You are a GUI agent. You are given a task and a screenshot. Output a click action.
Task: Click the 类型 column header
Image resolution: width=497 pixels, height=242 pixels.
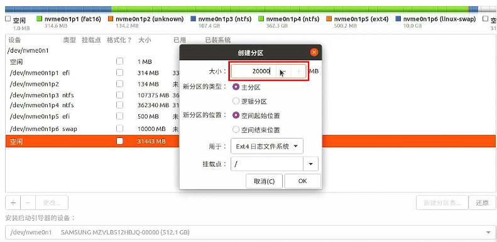click(69, 40)
